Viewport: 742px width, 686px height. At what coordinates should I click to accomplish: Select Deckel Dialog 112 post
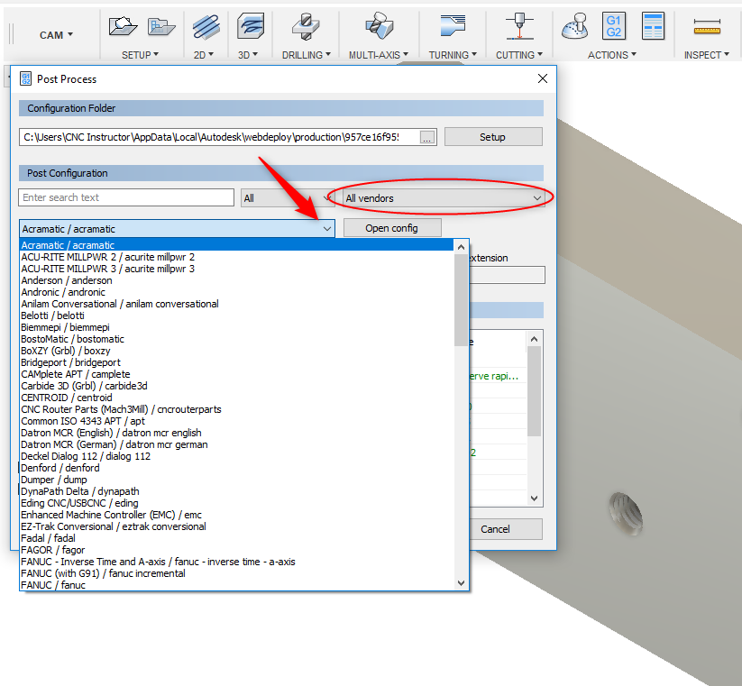[236, 456]
